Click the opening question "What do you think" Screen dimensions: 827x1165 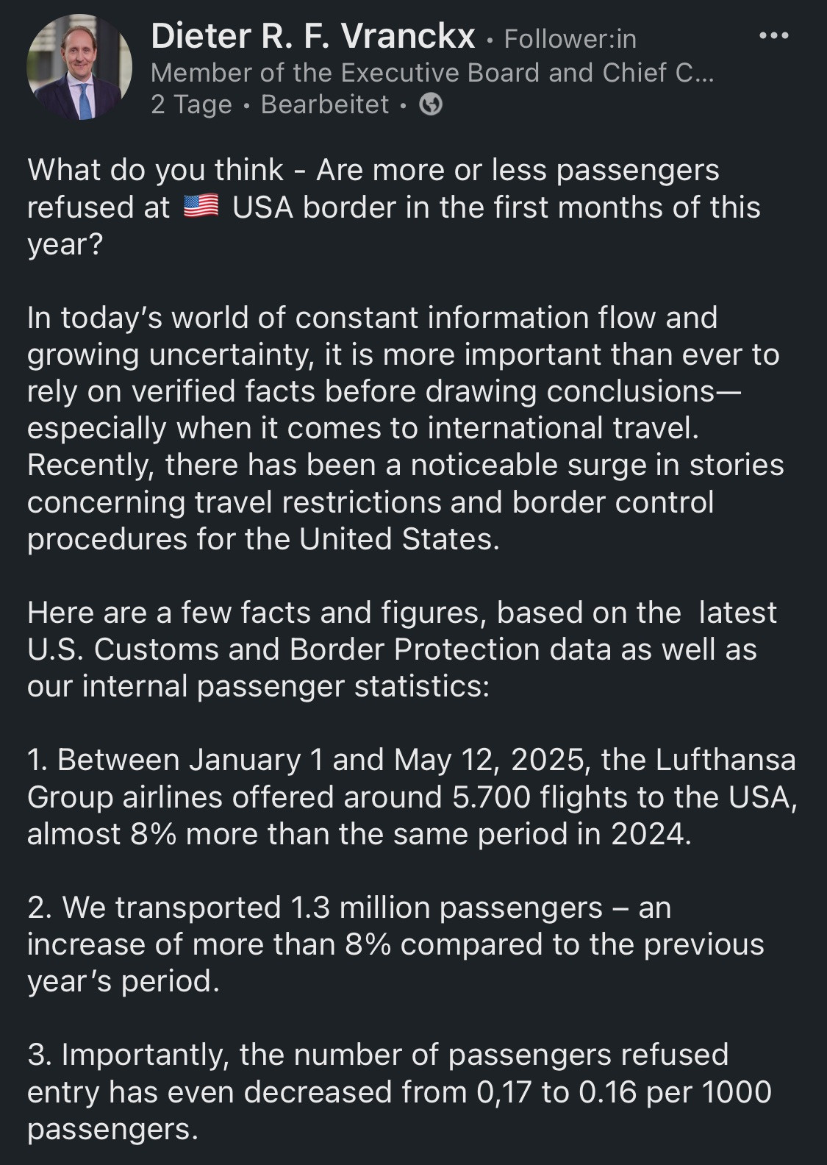click(x=155, y=170)
